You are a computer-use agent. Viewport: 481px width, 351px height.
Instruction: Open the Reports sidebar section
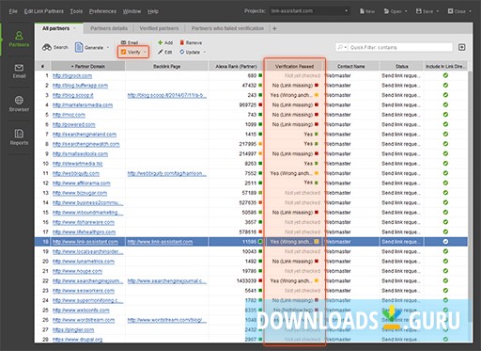[x=19, y=137]
